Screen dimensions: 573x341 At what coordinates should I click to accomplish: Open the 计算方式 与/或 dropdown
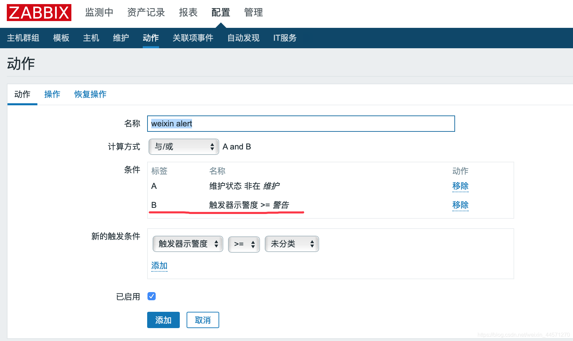[x=184, y=147]
